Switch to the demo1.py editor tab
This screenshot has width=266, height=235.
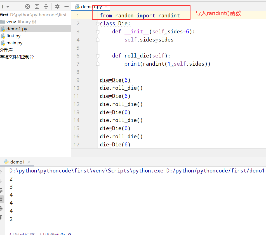click(91, 7)
